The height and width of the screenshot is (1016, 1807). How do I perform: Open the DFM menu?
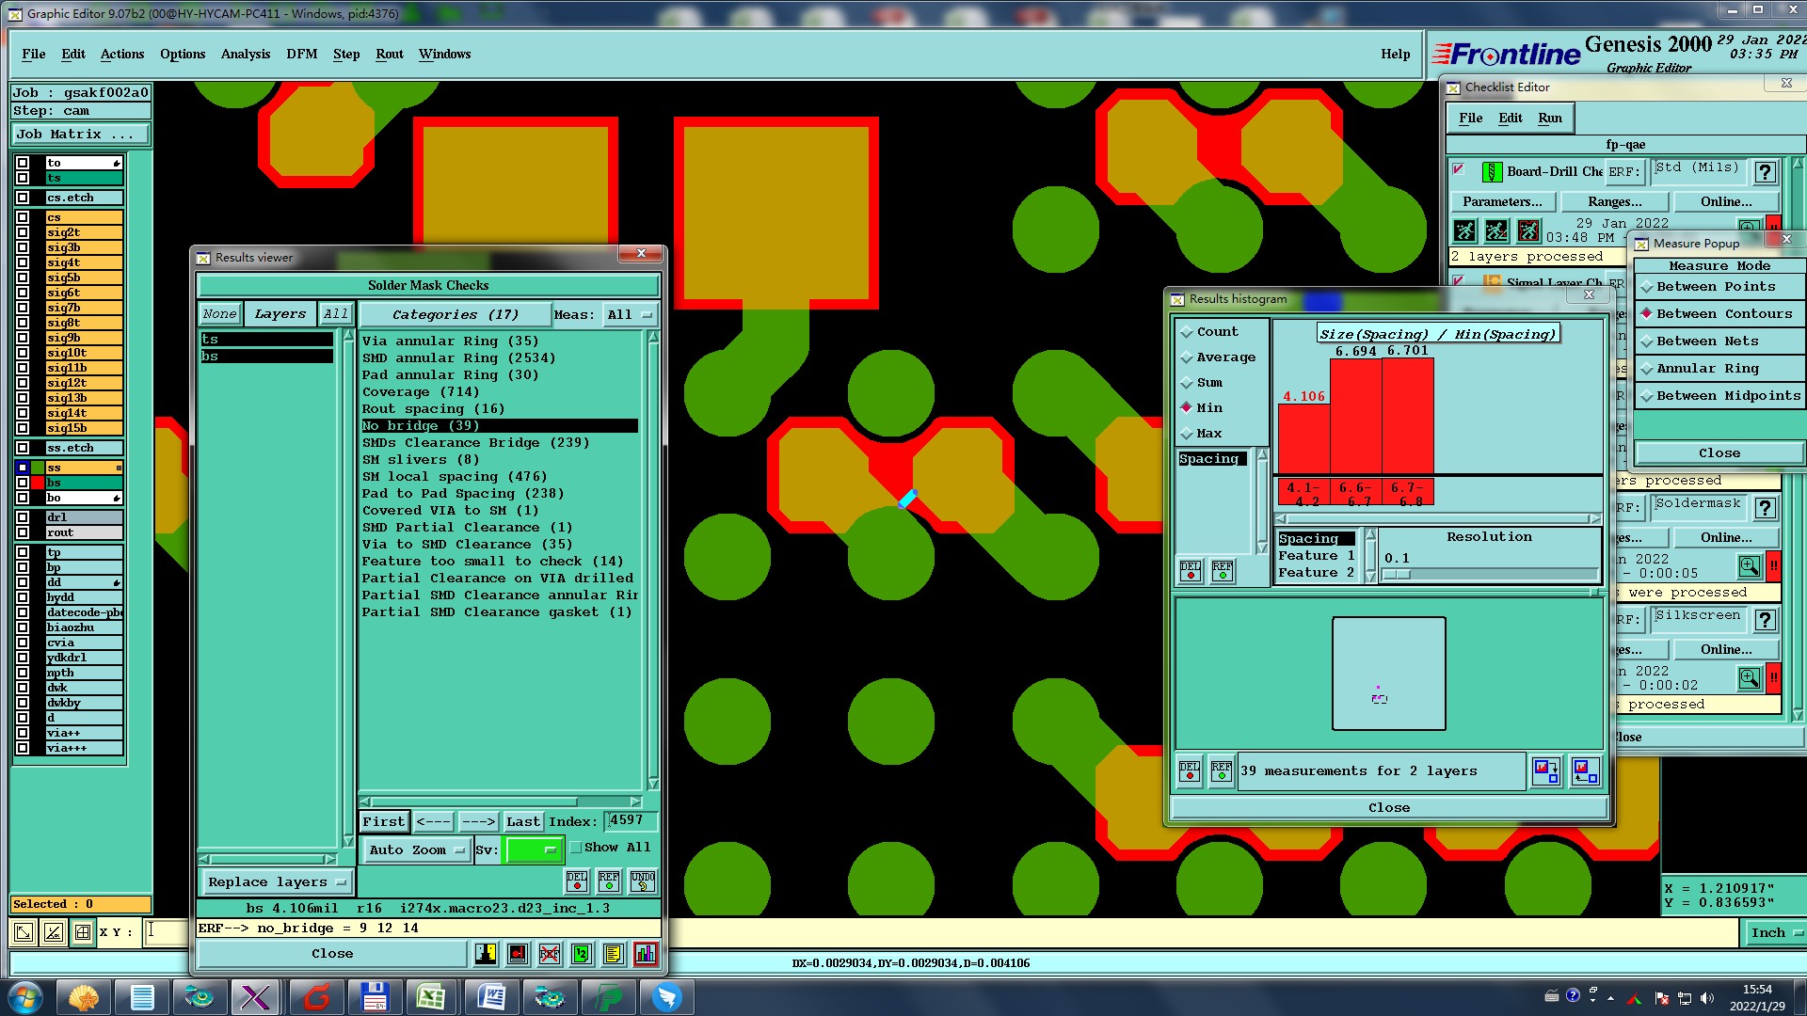pyautogui.click(x=301, y=54)
